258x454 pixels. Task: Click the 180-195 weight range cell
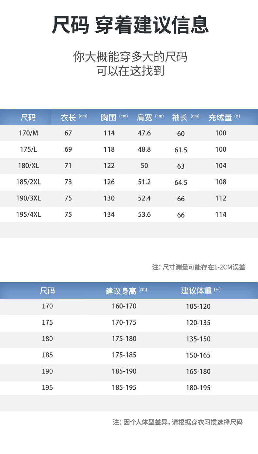(x=198, y=388)
